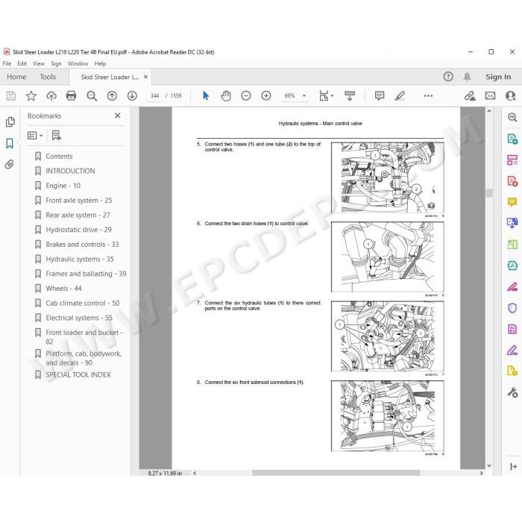Click the Sign In button
This screenshot has width=522, height=522.
[x=498, y=77]
